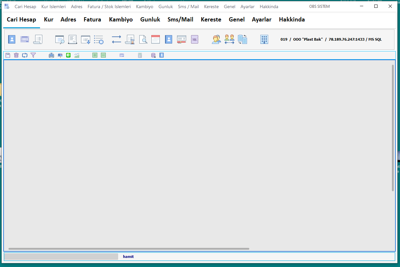Open the Kereste menu in title bar

(211, 7)
